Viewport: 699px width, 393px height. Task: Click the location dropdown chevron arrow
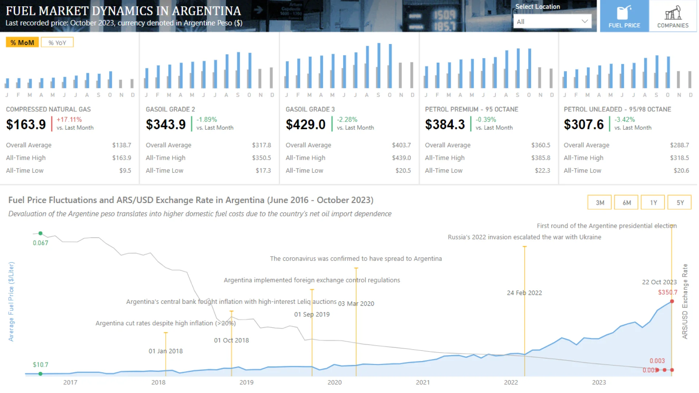point(584,21)
